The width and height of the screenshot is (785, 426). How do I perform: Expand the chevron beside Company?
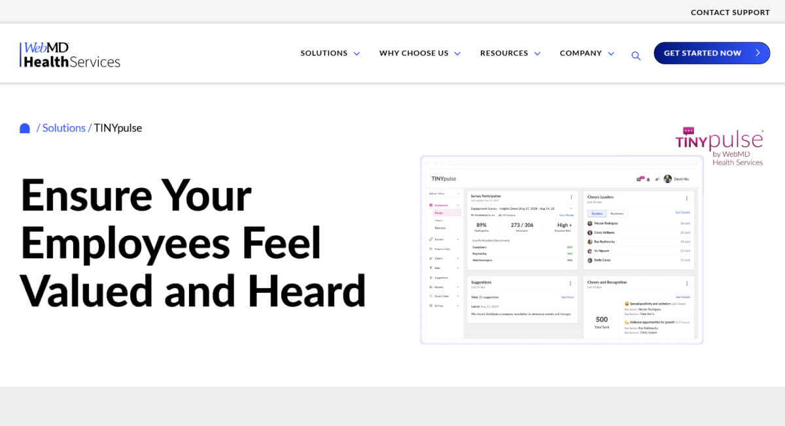pyautogui.click(x=611, y=54)
